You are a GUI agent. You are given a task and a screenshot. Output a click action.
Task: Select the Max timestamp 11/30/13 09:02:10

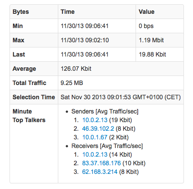tap(85, 40)
